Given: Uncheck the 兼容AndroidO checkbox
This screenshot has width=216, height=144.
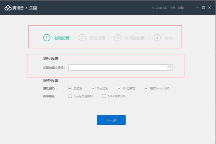Looking at the screenshot, I should [146, 88].
